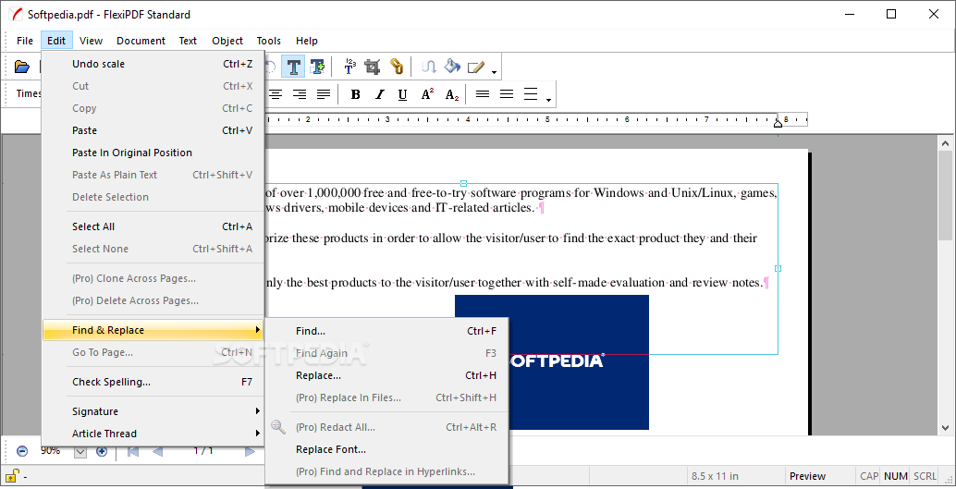Select the Text Plus (add text box) tool
956x489 pixels.
click(x=317, y=67)
